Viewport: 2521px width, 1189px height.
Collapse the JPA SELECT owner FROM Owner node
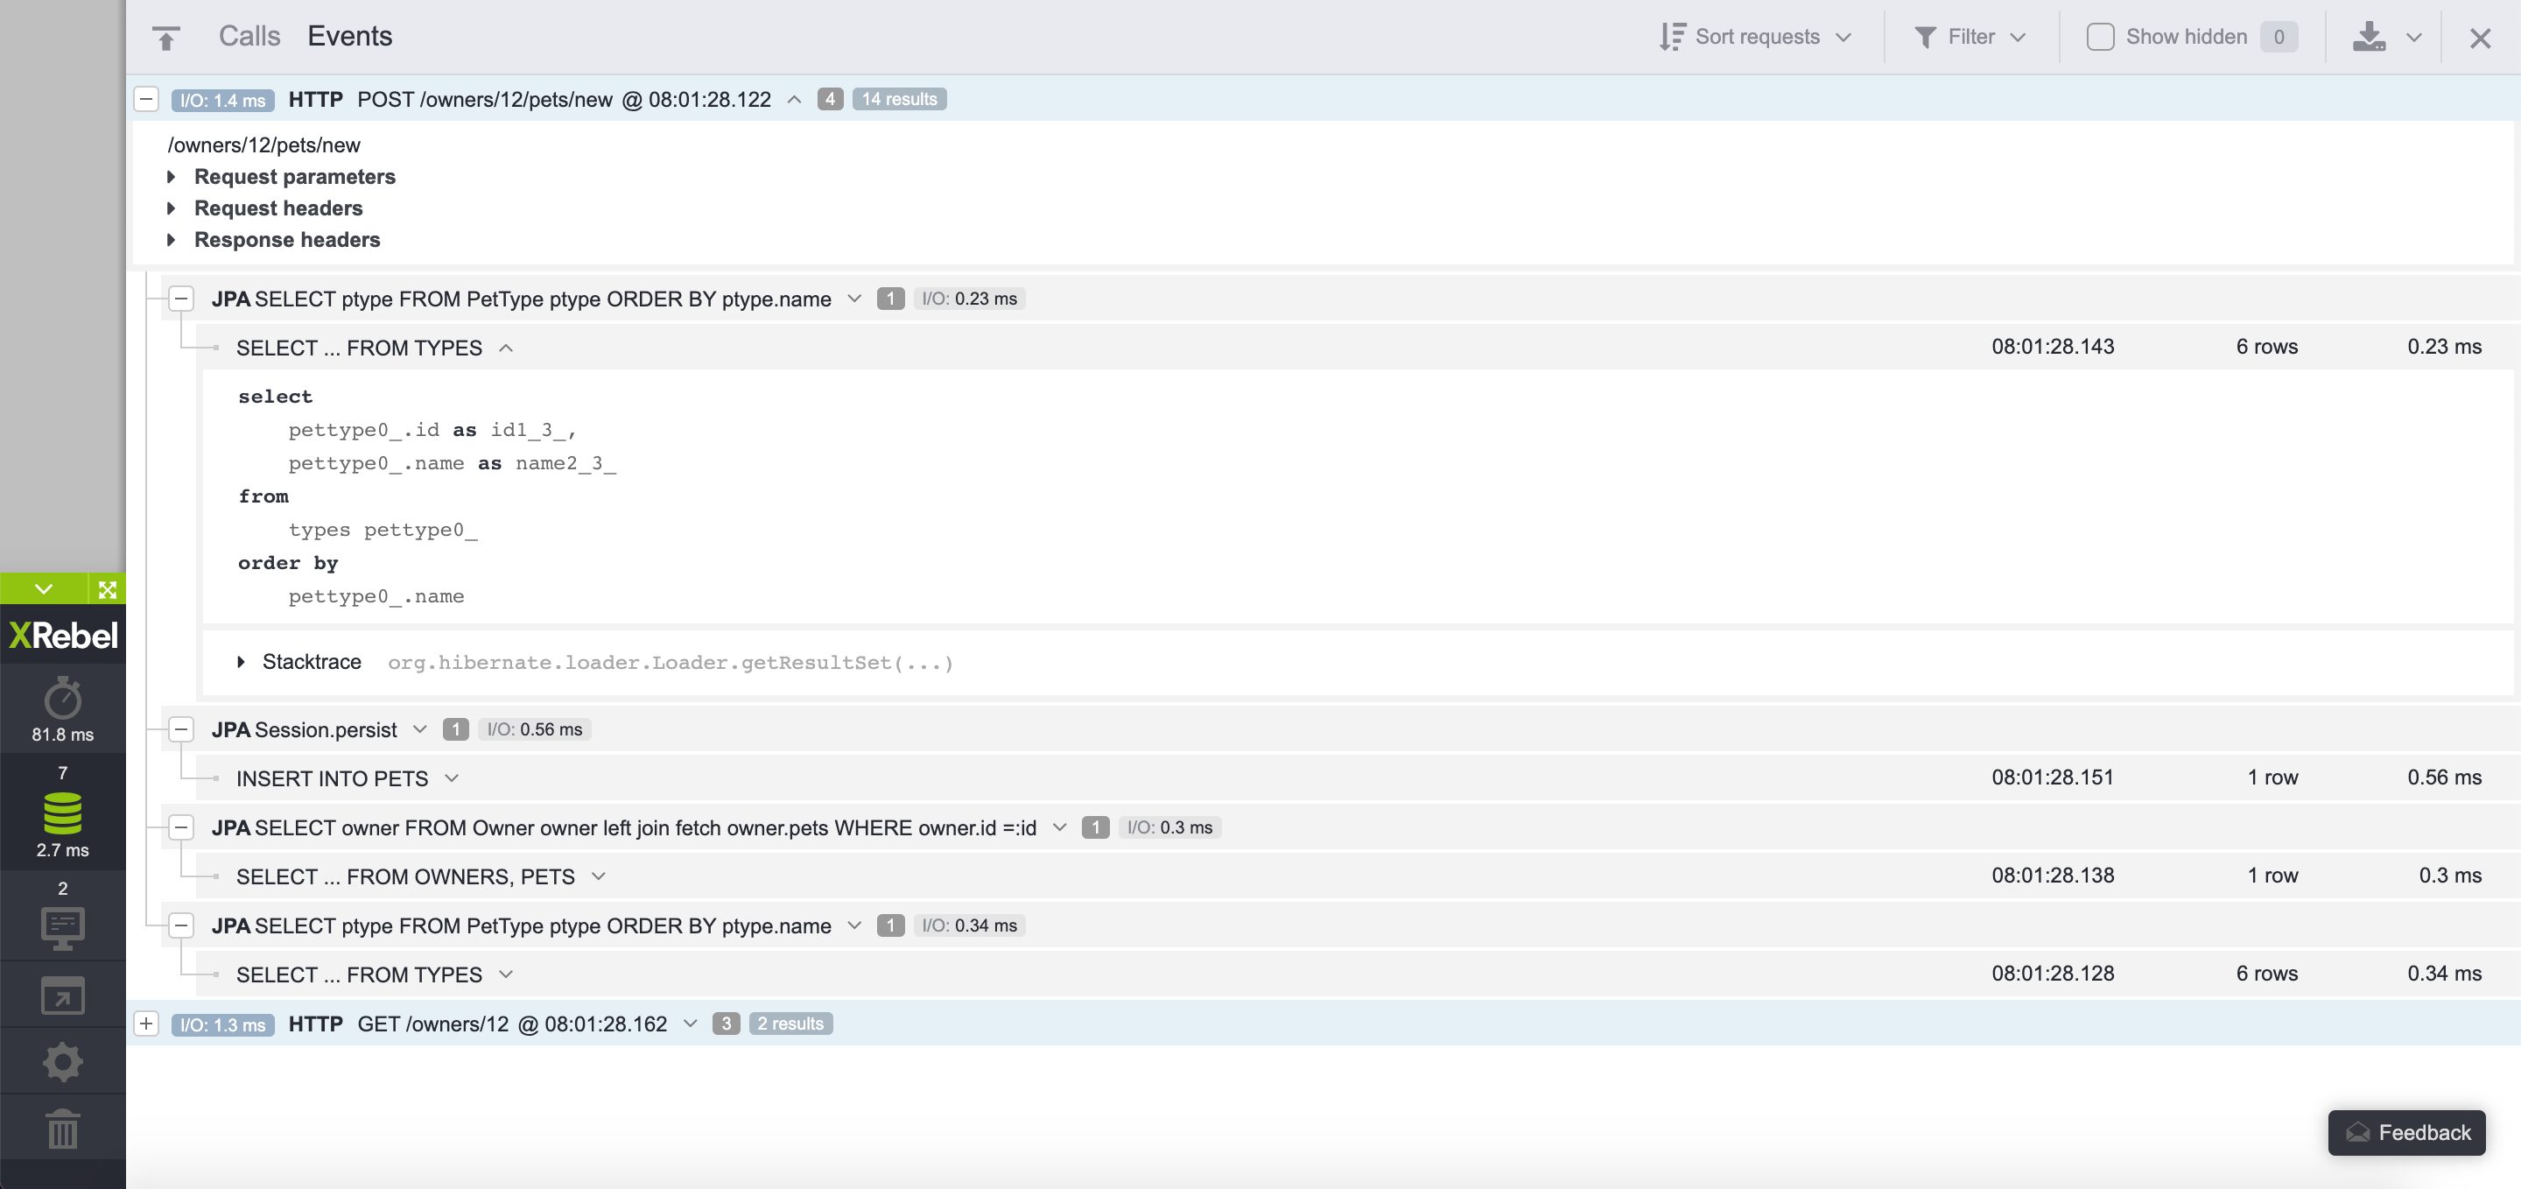(x=181, y=827)
